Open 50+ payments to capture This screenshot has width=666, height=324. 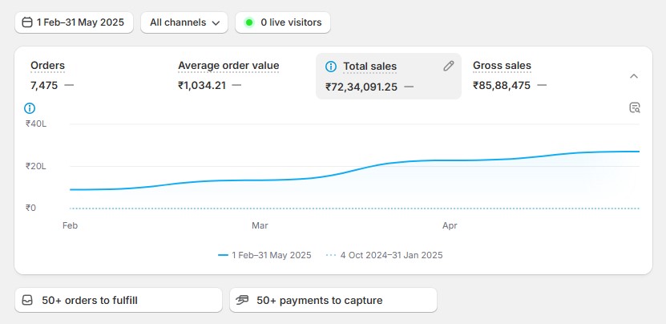click(333, 300)
